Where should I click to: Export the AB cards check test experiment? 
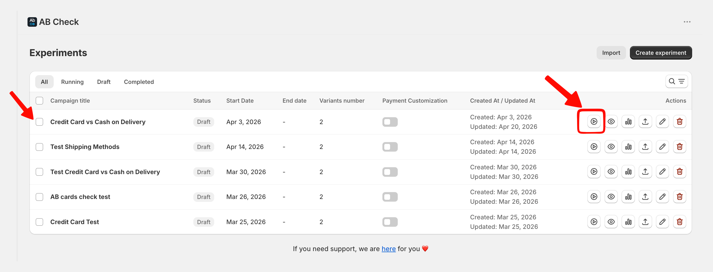(645, 197)
